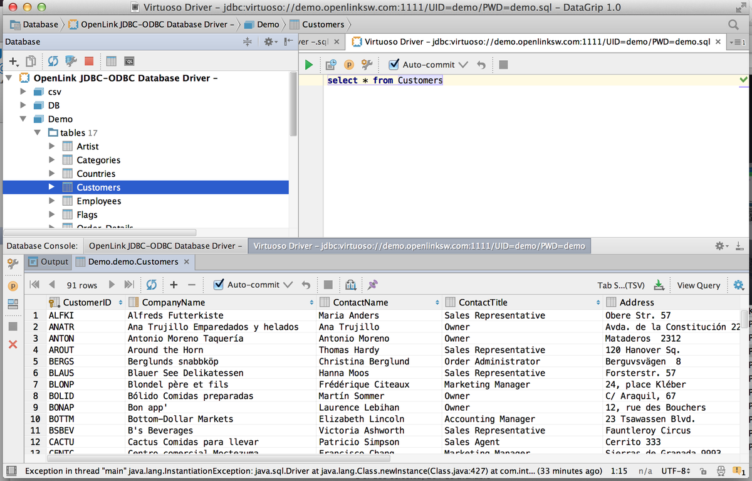Viewport: 752px width, 481px height.
Task: Go to first page of results
Action: click(x=34, y=285)
